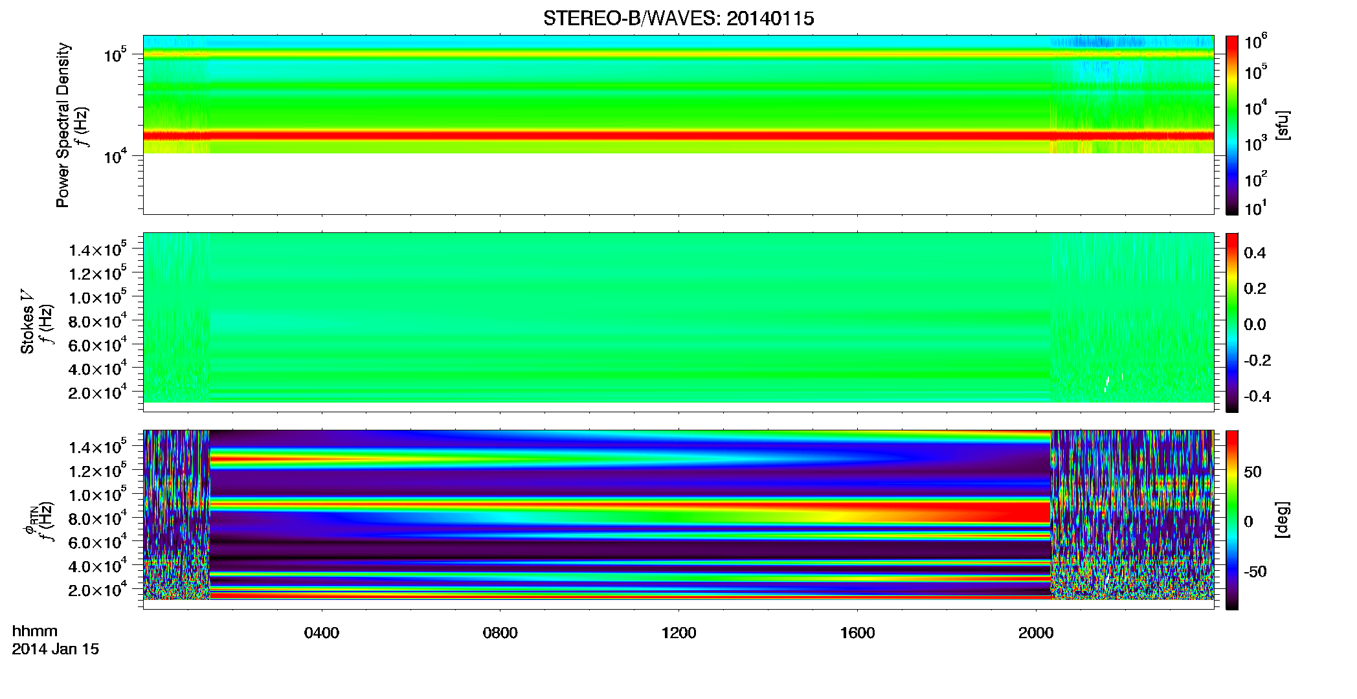
Task: Click the -0.4 label on Stokes colorbar
Action: [1257, 396]
